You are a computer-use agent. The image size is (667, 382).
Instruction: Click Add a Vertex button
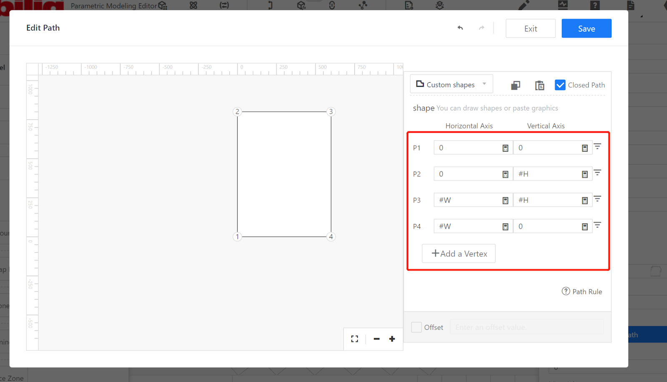459,254
